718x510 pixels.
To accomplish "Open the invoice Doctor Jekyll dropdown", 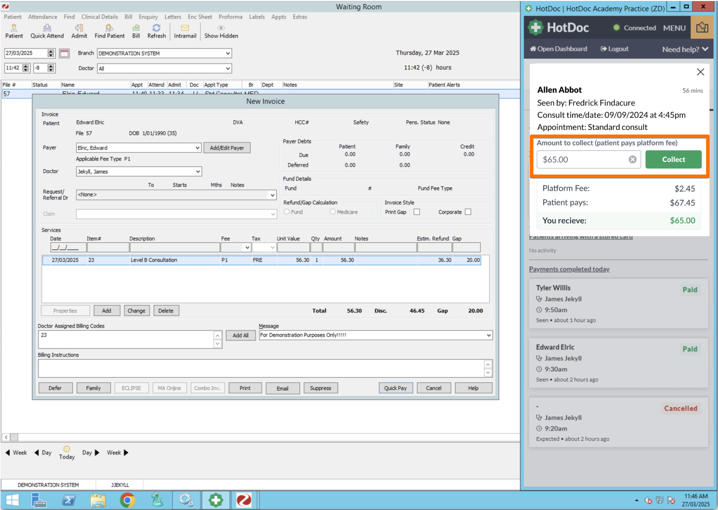I will point(198,171).
